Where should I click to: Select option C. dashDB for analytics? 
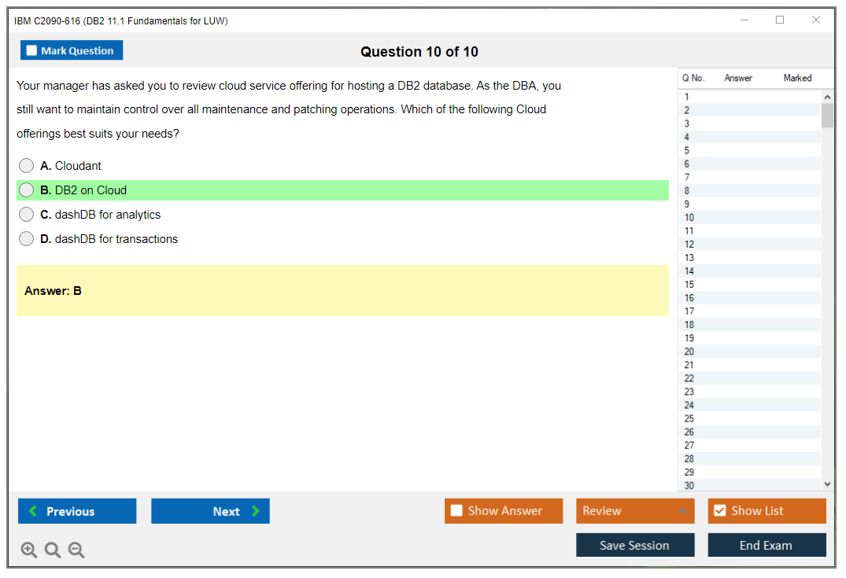point(27,215)
